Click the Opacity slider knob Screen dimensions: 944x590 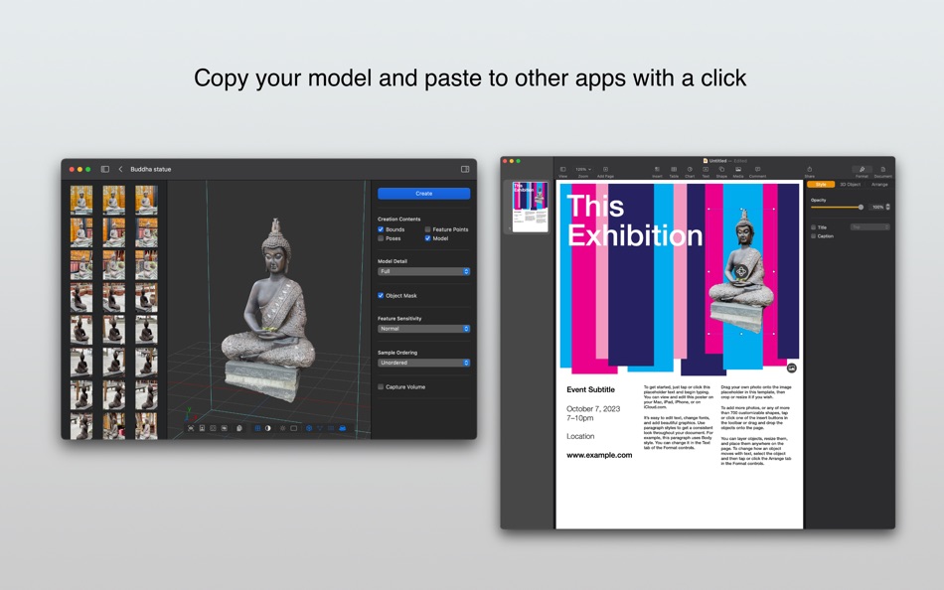tap(861, 207)
